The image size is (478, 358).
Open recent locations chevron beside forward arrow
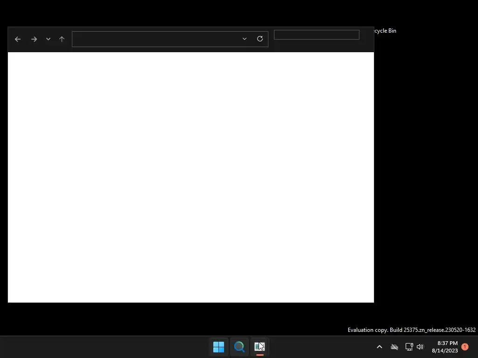pyautogui.click(x=48, y=39)
